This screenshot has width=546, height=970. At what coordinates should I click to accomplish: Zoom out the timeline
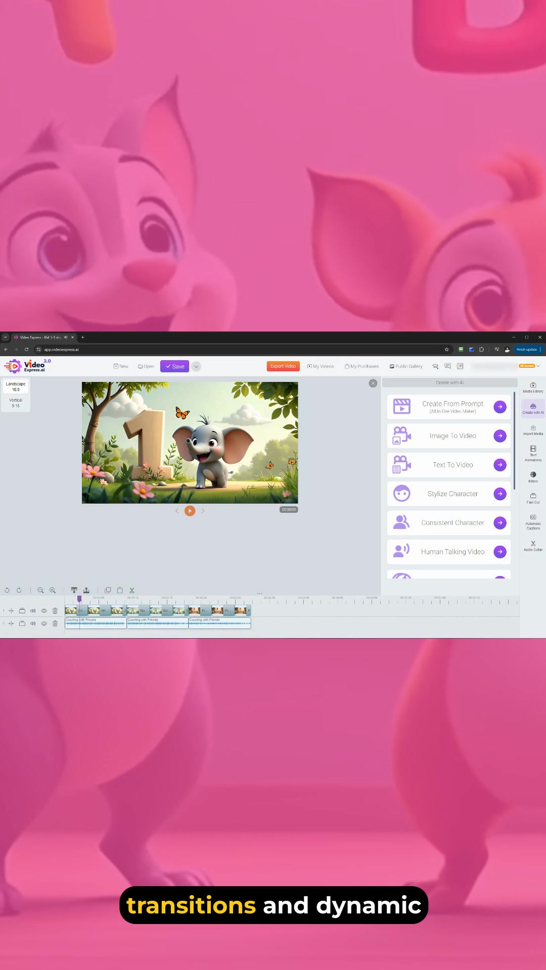click(40, 590)
